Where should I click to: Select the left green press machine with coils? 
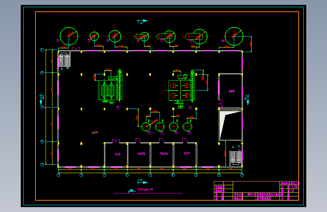click(x=110, y=86)
